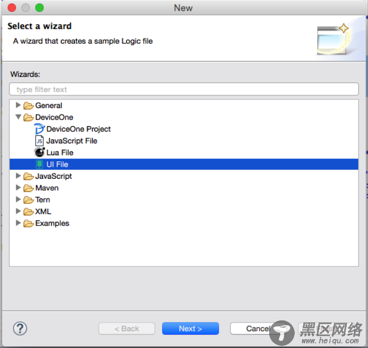Viewport: 368px width, 348px height.
Task: Click the General folder icon
Action: point(29,106)
